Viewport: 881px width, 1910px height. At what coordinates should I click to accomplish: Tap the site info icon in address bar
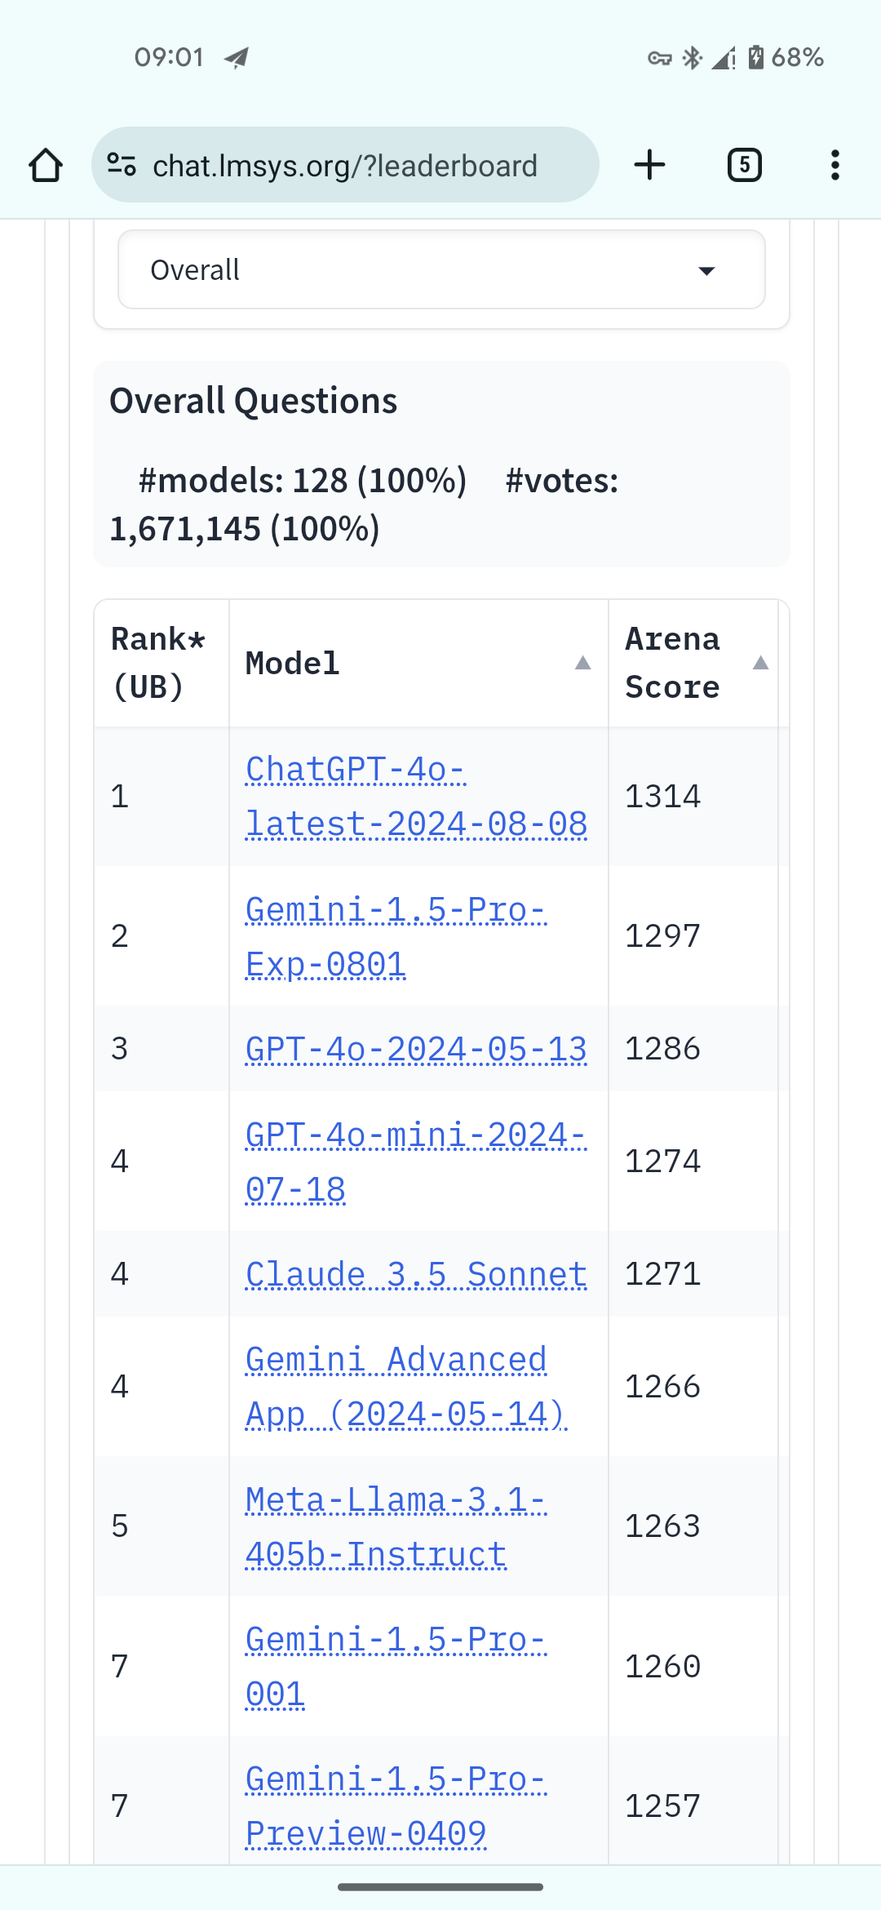pyautogui.click(x=122, y=165)
